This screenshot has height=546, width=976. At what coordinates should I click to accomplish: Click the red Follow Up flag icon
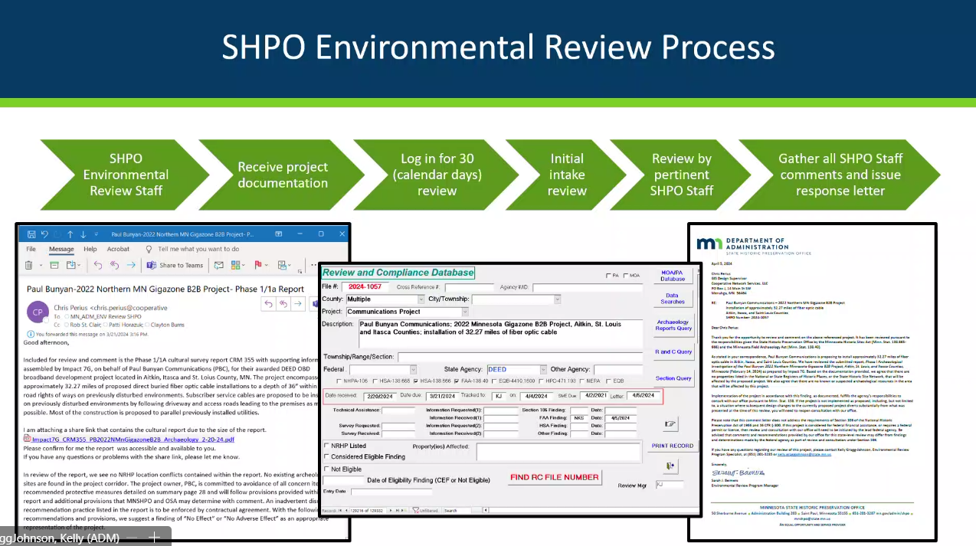tap(257, 266)
